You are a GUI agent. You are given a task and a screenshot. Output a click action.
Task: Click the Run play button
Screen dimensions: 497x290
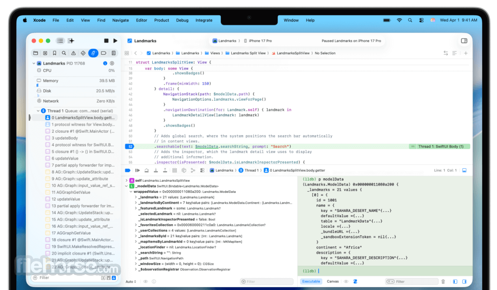coord(115,41)
